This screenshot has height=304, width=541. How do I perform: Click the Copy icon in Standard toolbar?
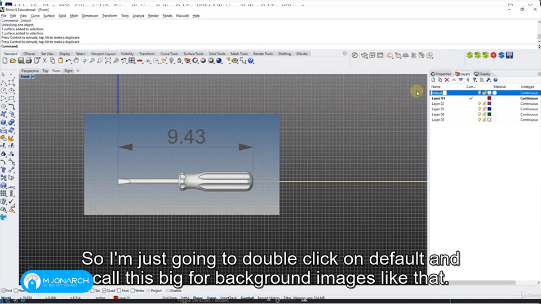(52, 61)
